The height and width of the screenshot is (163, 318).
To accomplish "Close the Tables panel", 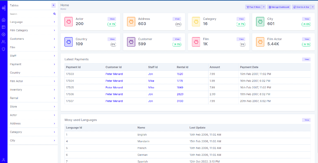I will pyautogui.click(x=53, y=6).
